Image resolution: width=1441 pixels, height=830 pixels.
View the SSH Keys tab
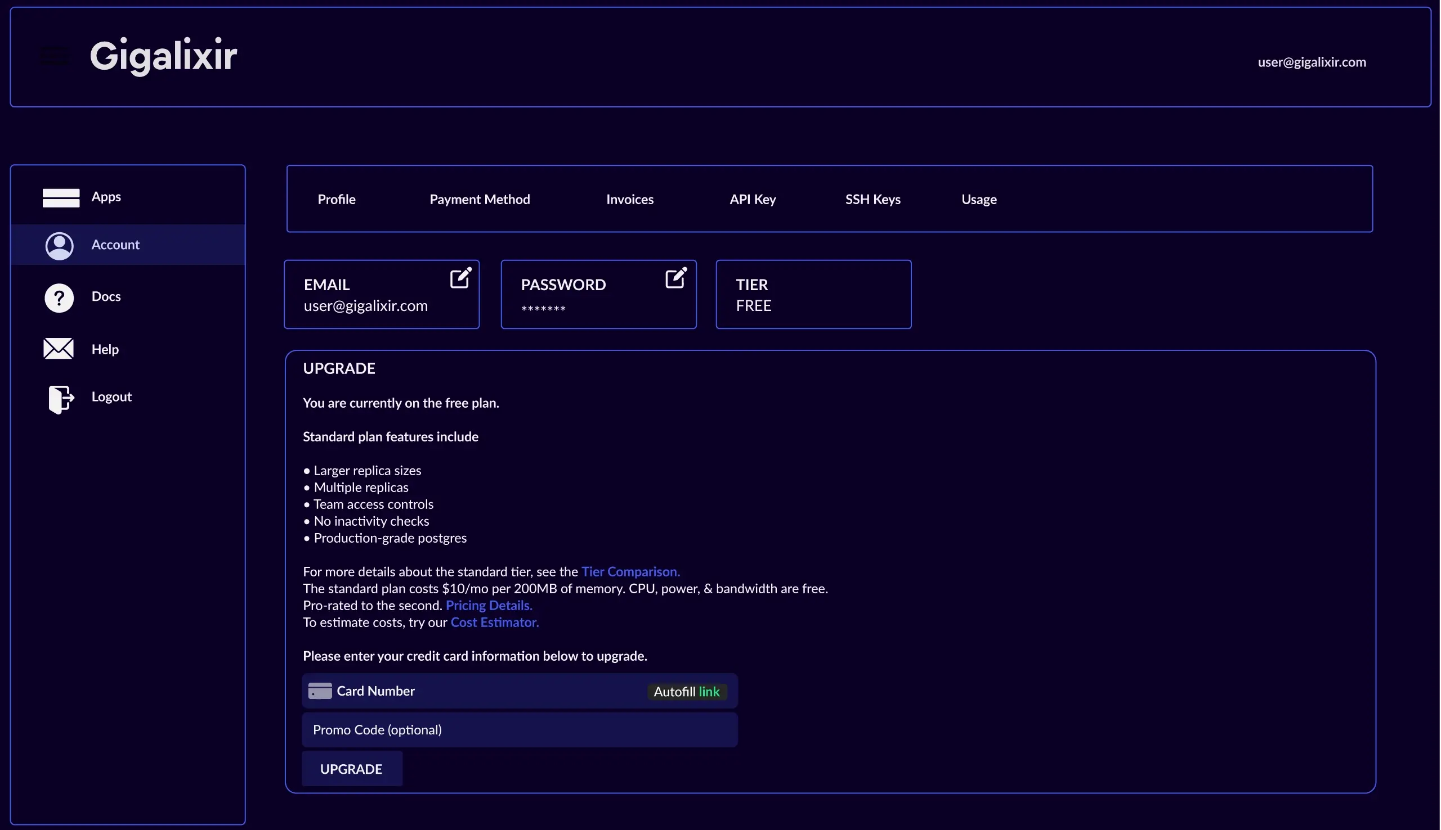click(872, 199)
